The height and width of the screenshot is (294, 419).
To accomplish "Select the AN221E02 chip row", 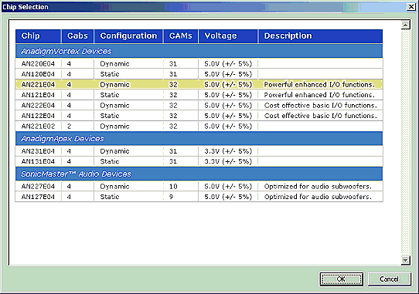I will pos(199,127).
